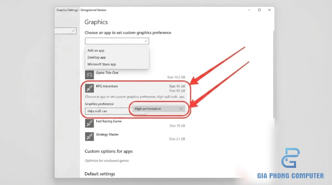
Task: Select the RPG Adventure app entry
Action: pyautogui.click(x=135, y=88)
